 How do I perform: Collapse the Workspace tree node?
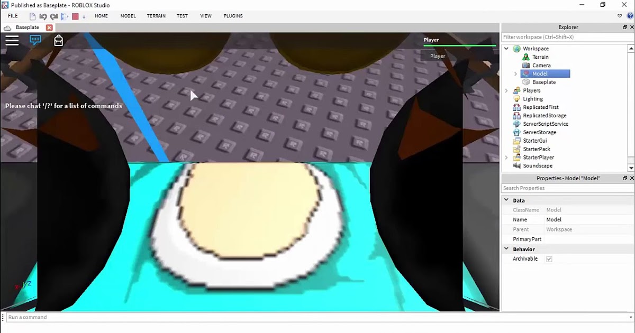(506, 49)
